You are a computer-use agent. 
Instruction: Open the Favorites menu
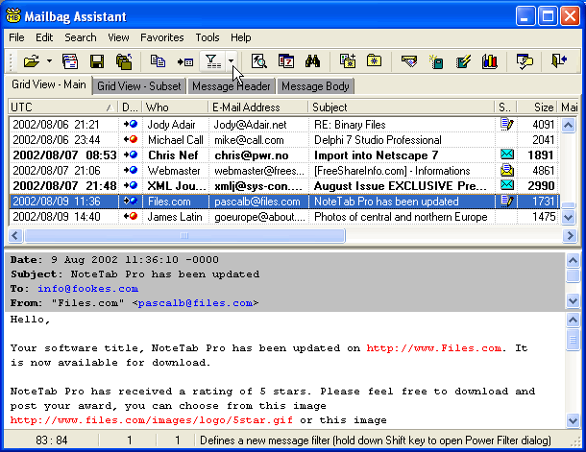[x=161, y=37]
